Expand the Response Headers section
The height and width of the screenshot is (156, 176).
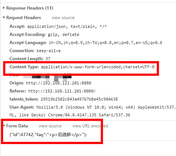coord(4,8)
